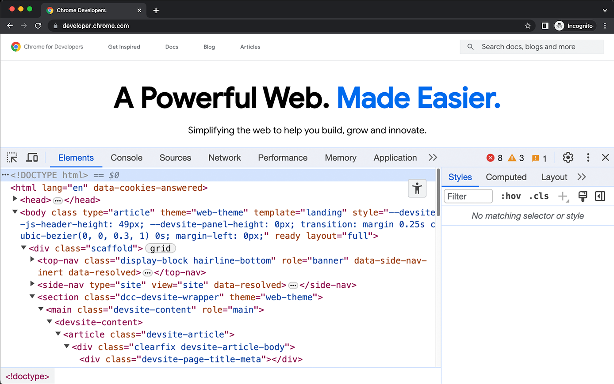Bookmark this page with the star icon
614x384 pixels.
pyautogui.click(x=528, y=26)
